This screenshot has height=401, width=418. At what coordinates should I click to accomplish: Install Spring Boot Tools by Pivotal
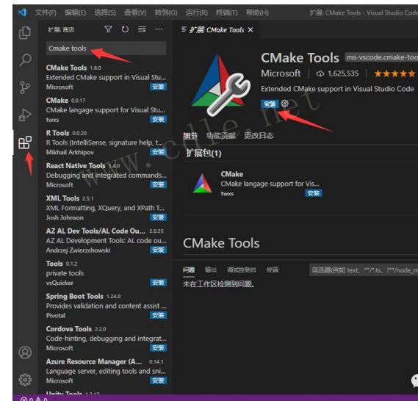point(158,315)
